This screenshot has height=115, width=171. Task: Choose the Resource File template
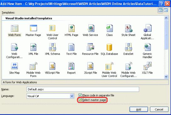[x=90, y=49]
